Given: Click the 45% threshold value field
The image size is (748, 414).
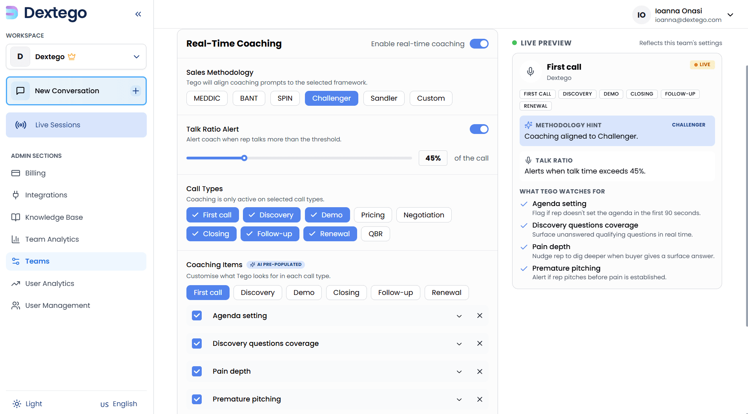Looking at the screenshot, I should tap(433, 158).
